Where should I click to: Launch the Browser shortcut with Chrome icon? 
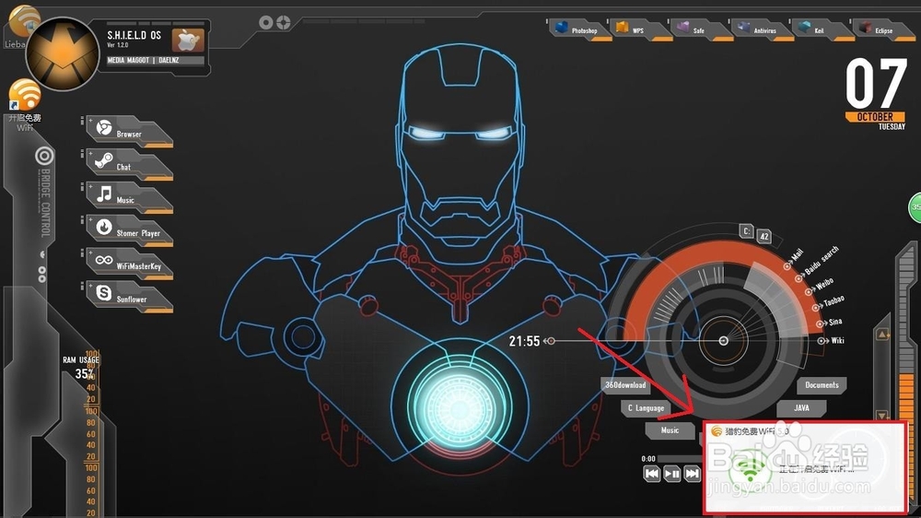[x=129, y=131]
